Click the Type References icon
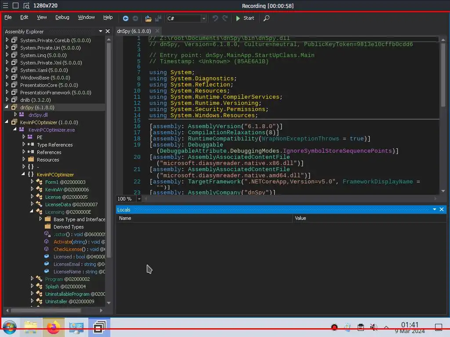450x337 pixels. (x=31, y=144)
